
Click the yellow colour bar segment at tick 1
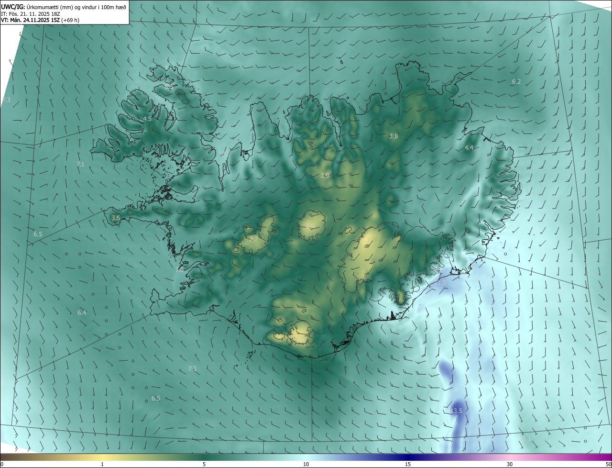102,457
